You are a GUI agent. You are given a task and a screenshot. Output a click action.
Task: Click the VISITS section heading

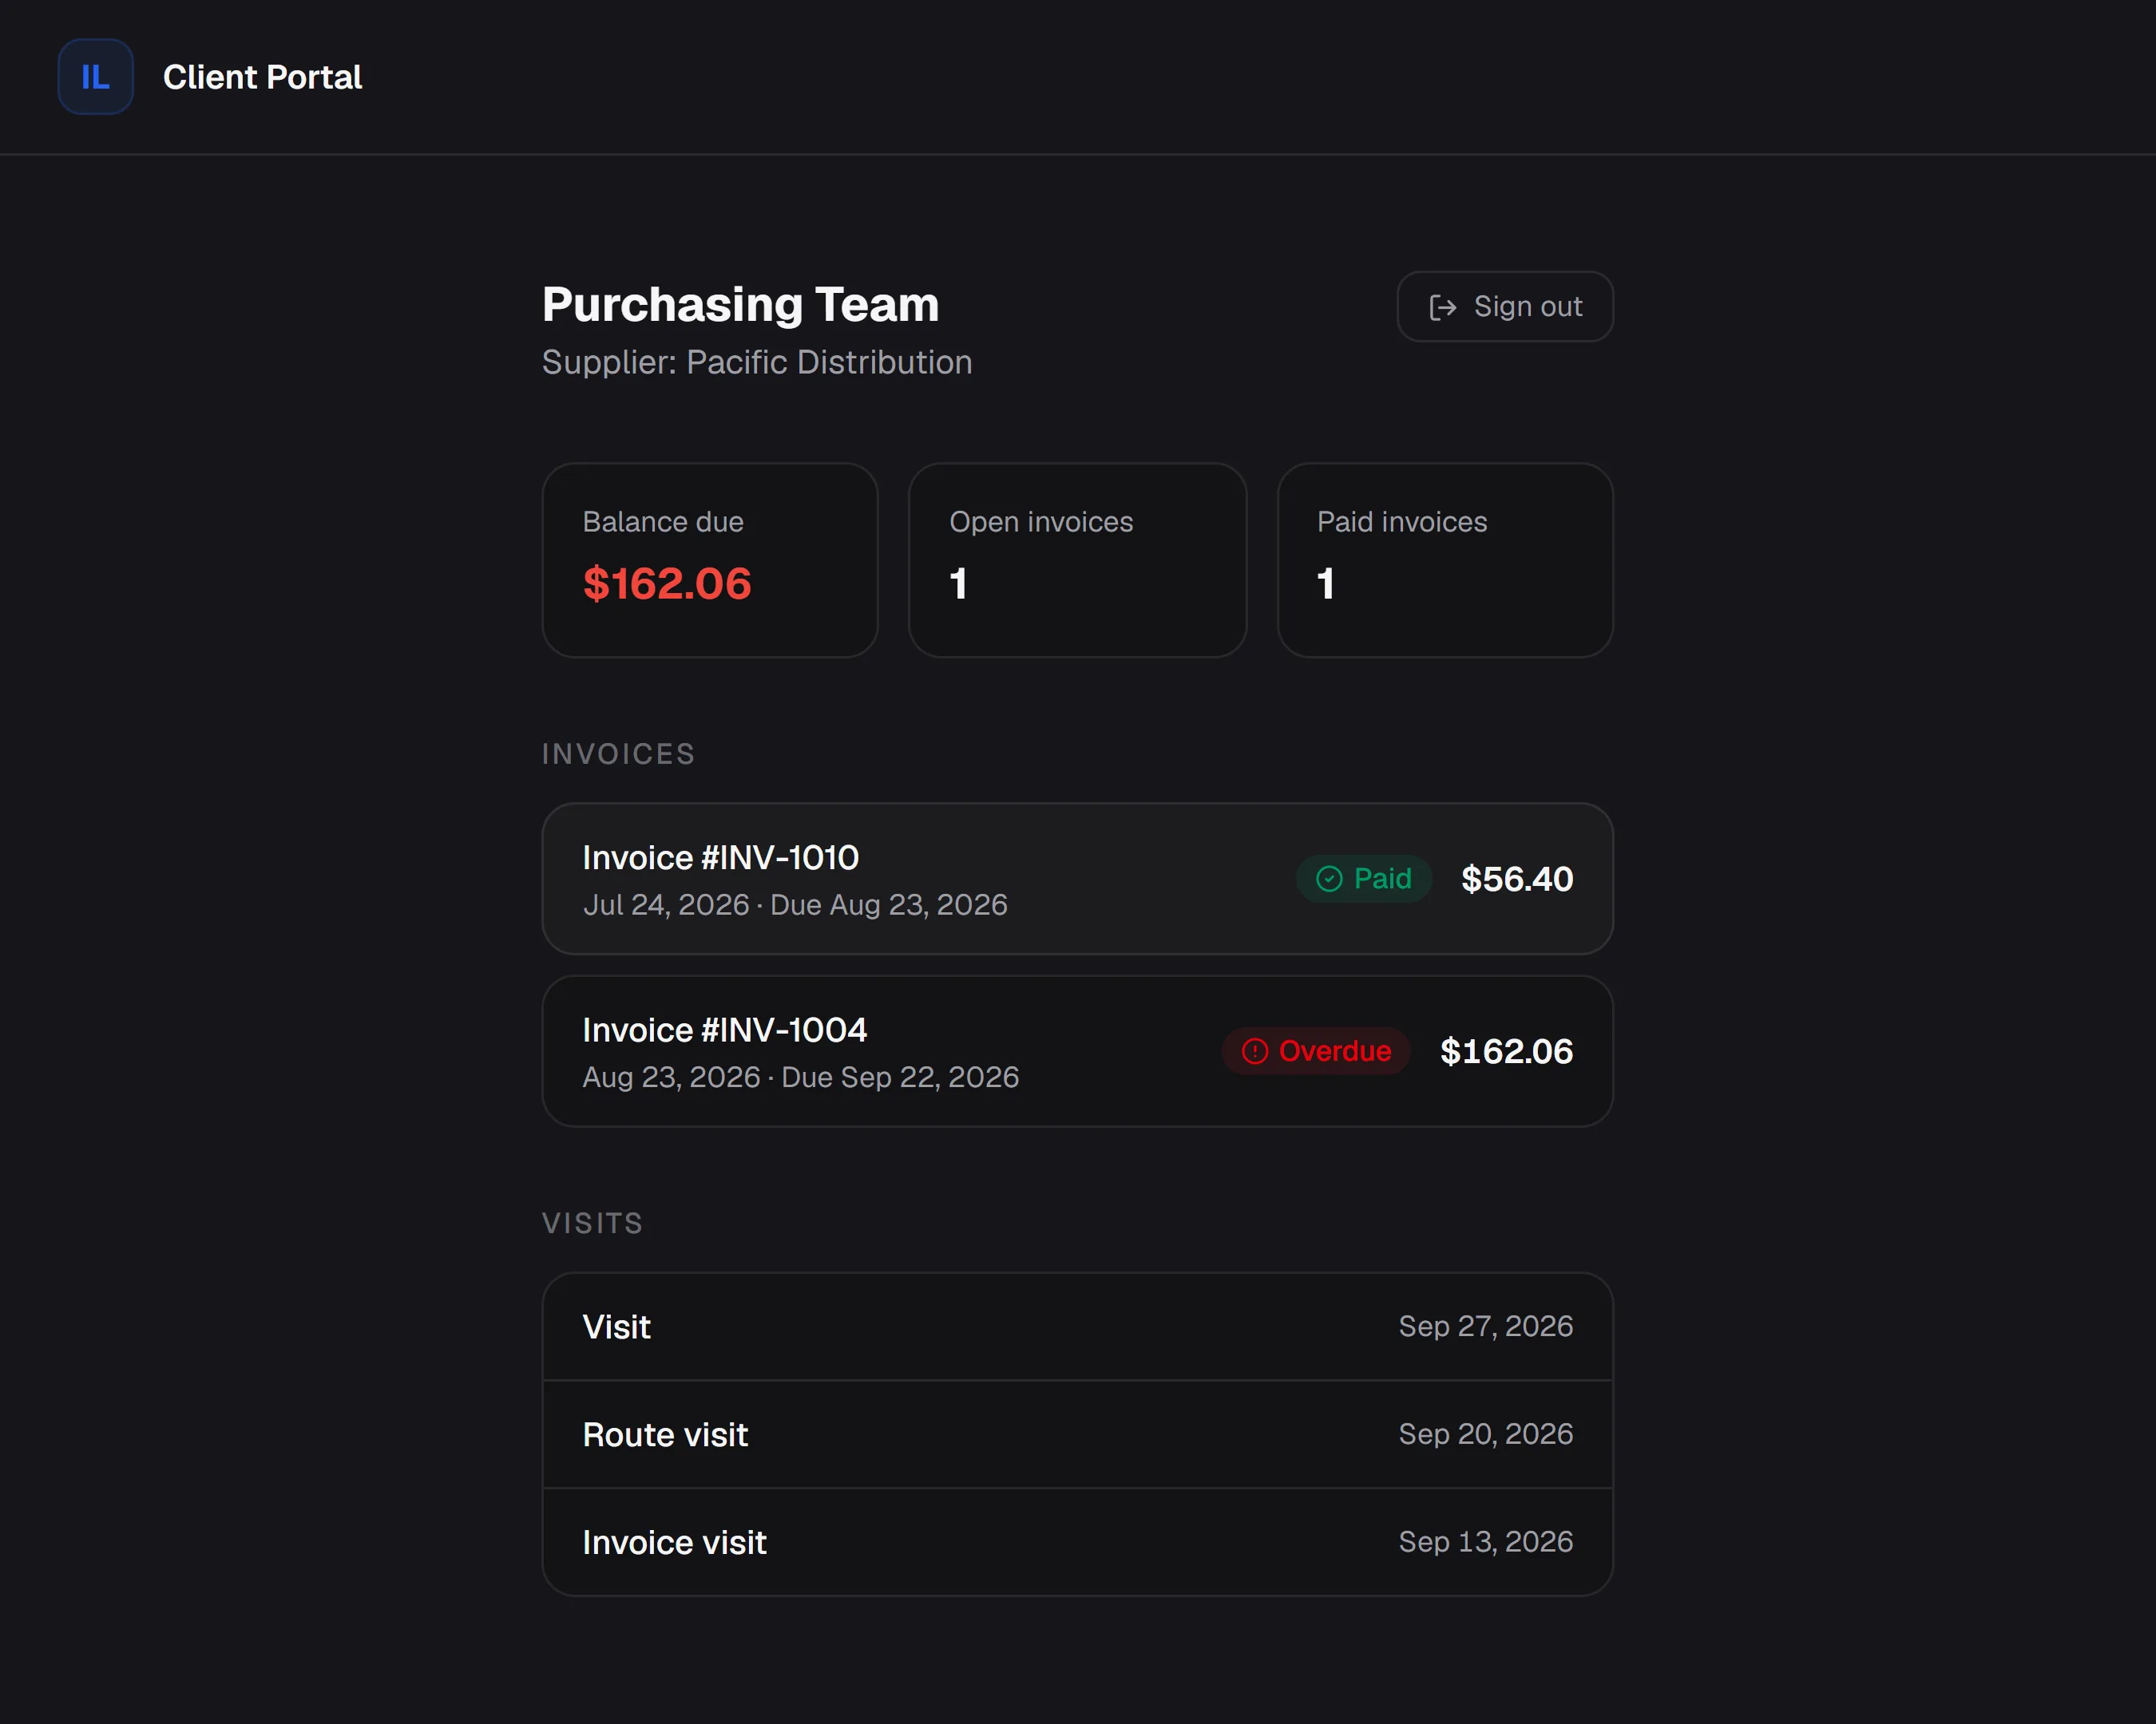click(592, 1224)
